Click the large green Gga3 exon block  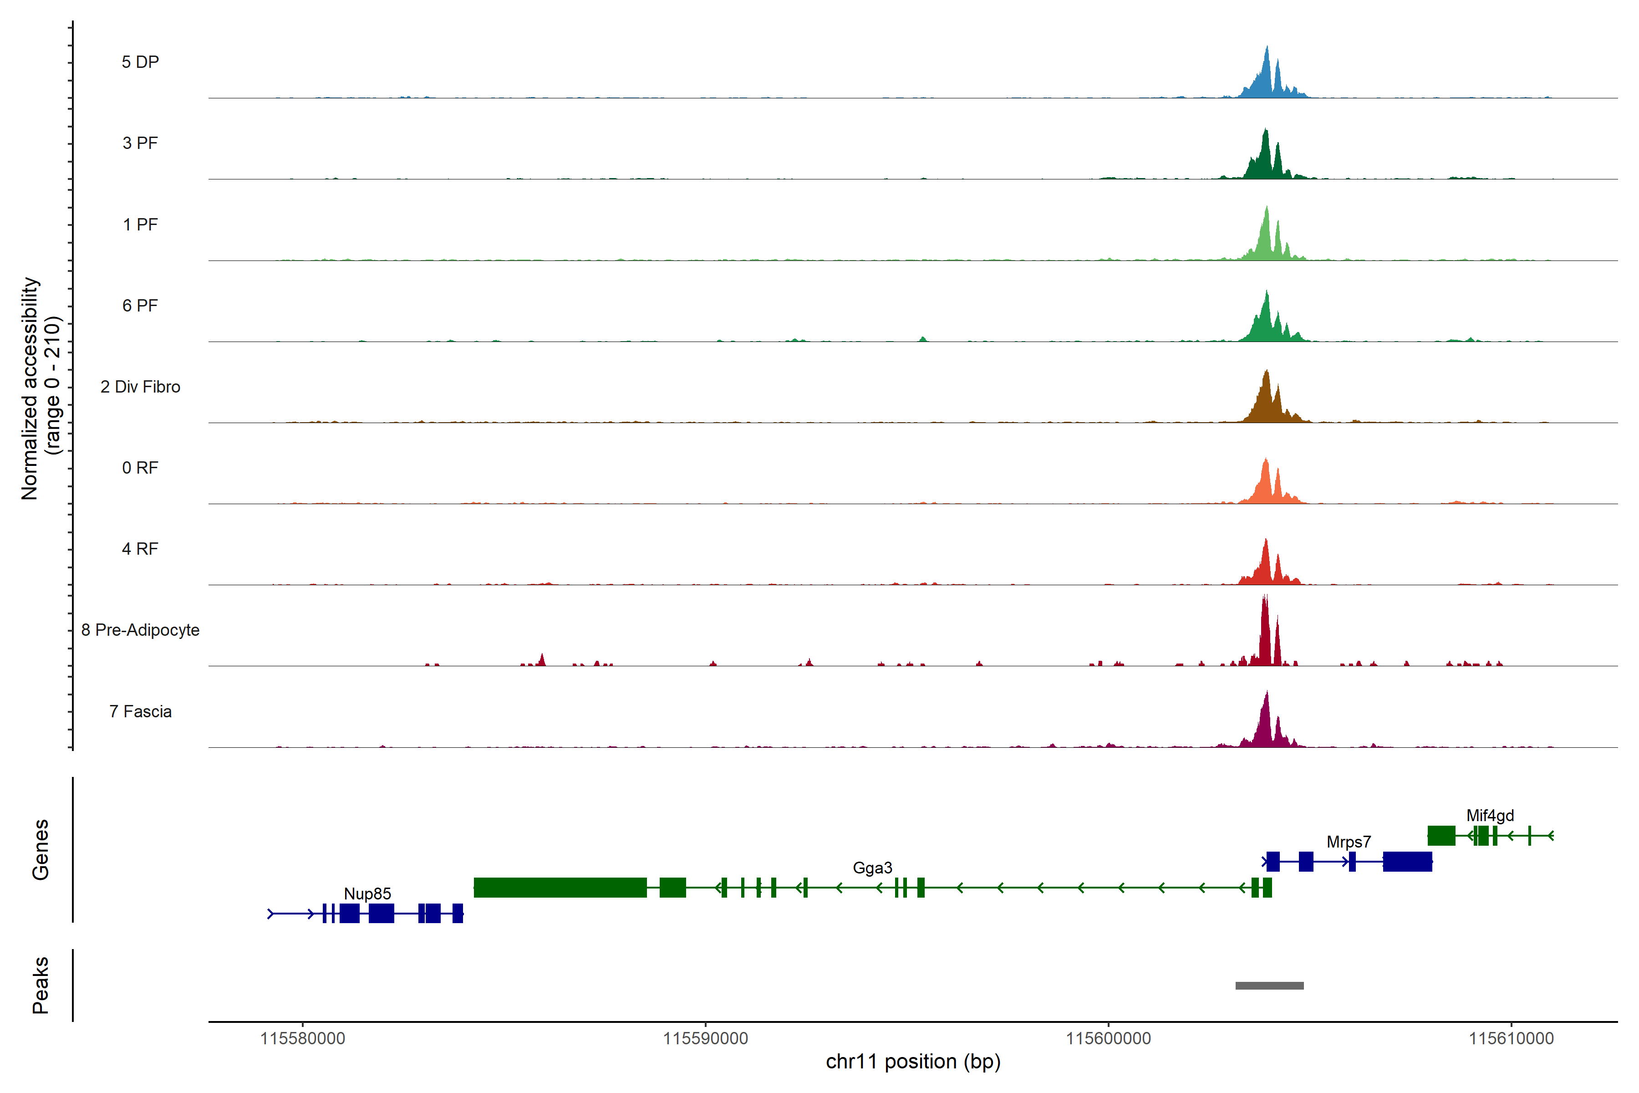560,887
